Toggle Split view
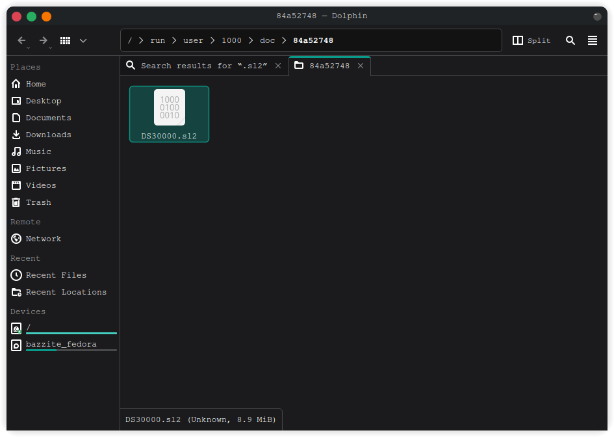Viewport: 614px width, 437px height. [x=531, y=40]
